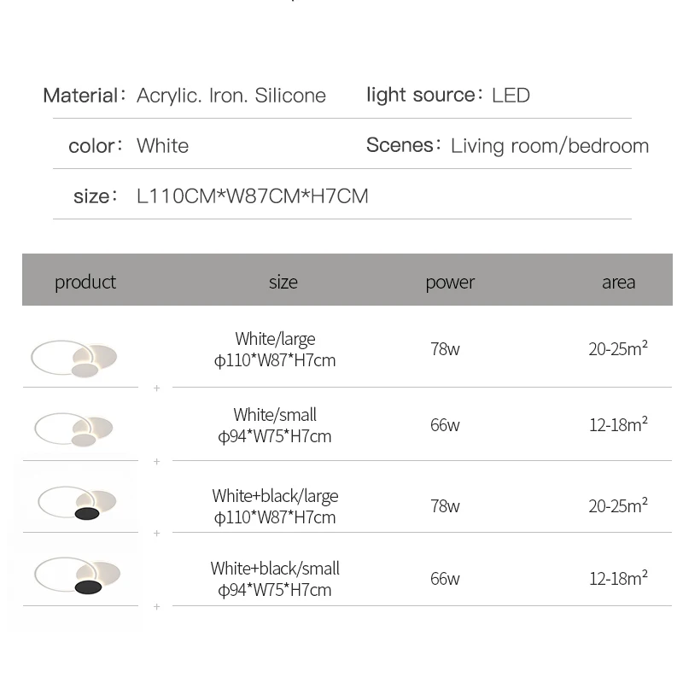
Task: Click 12-18m² area in White+black/small row
Action: tap(618, 579)
